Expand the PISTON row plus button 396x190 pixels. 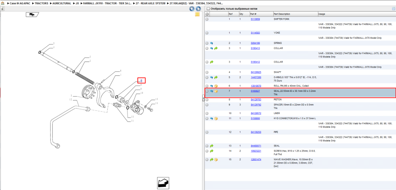207,100
